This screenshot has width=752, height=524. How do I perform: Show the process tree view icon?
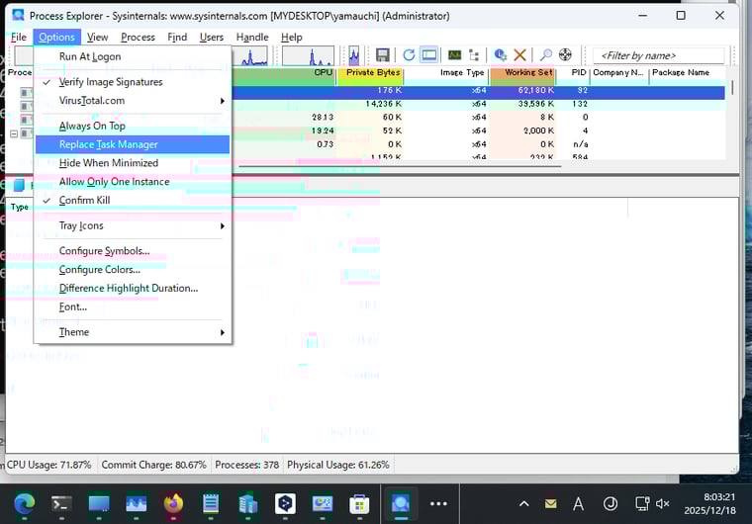pyautogui.click(x=475, y=55)
